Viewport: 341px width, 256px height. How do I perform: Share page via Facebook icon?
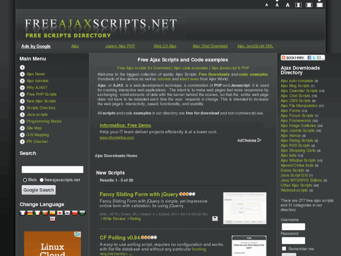[x=309, y=58]
